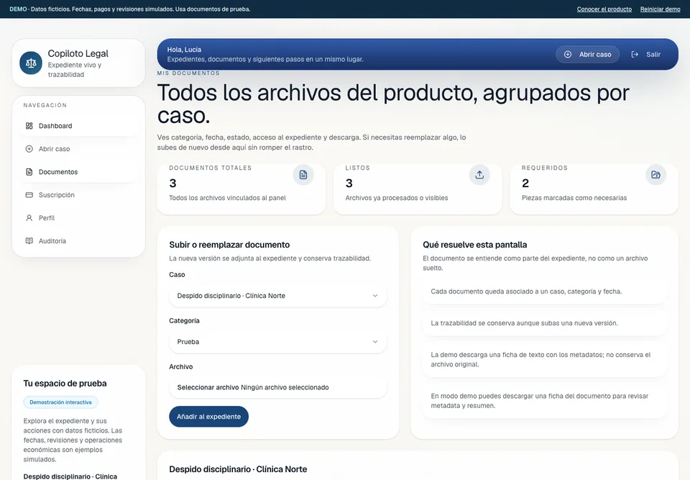Click the Reiniciar demo link
This screenshot has width=690, height=480.
pos(660,9)
